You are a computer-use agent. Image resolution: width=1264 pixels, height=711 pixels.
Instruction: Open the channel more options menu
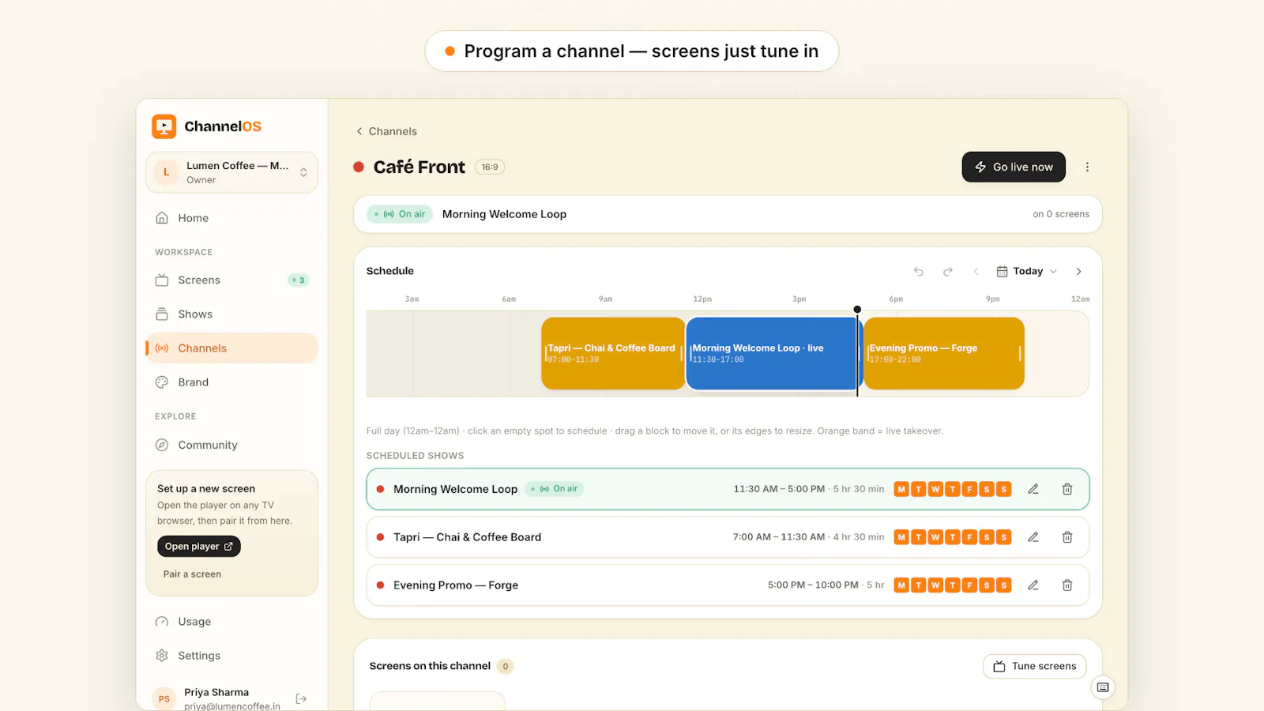pyautogui.click(x=1087, y=167)
